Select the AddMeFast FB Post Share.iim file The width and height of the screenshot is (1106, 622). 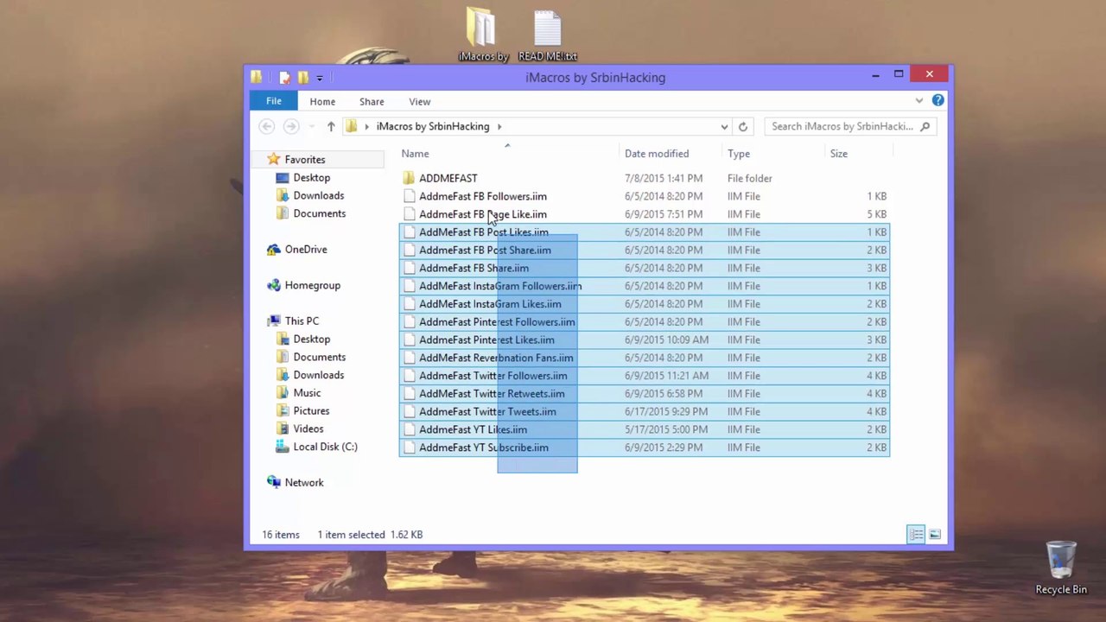click(x=645, y=251)
